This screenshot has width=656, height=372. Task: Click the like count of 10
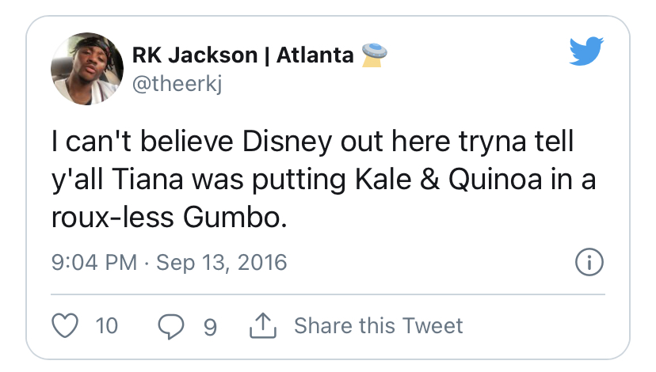coord(106,325)
